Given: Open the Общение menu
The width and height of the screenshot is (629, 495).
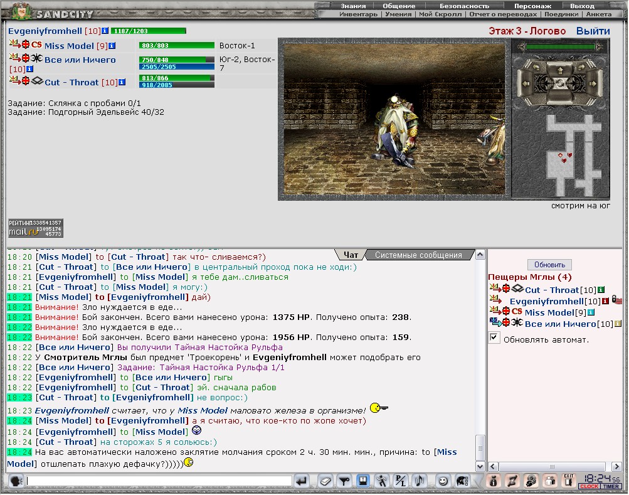Looking at the screenshot, I should [x=399, y=6].
